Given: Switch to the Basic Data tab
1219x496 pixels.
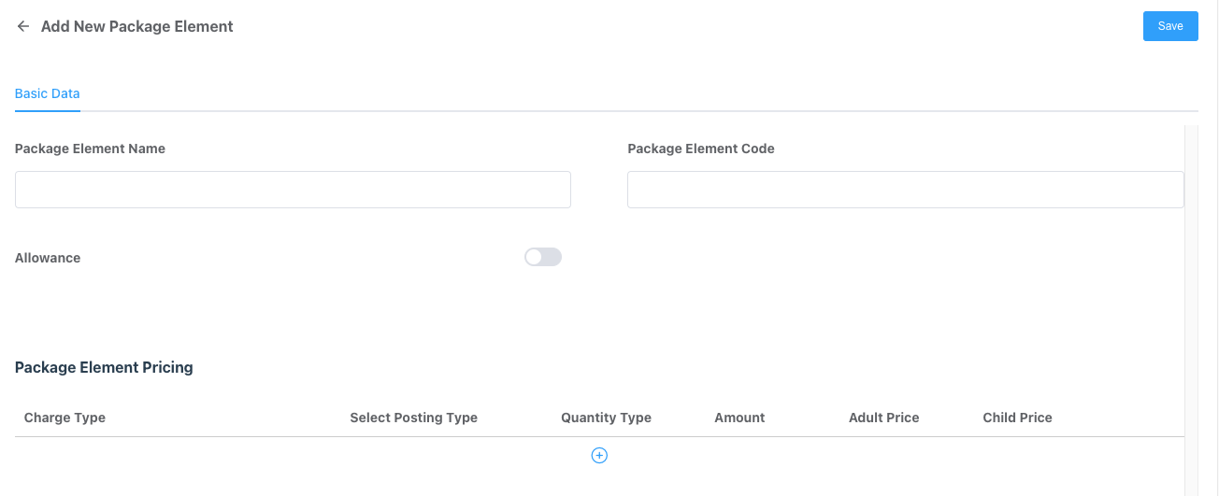Looking at the screenshot, I should [x=47, y=93].
